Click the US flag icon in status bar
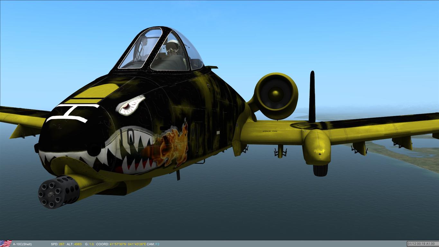Viewport: 439px width, 247px height. click(x=5, y=244)
